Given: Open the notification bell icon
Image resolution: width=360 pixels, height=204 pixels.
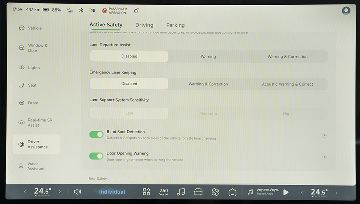Looking at the screenshot, I should (x=136, y=10).
